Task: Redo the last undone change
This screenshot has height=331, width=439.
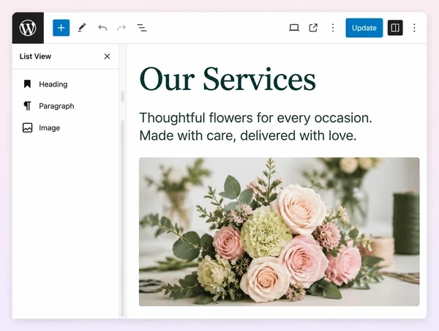Action: point(121,28)
